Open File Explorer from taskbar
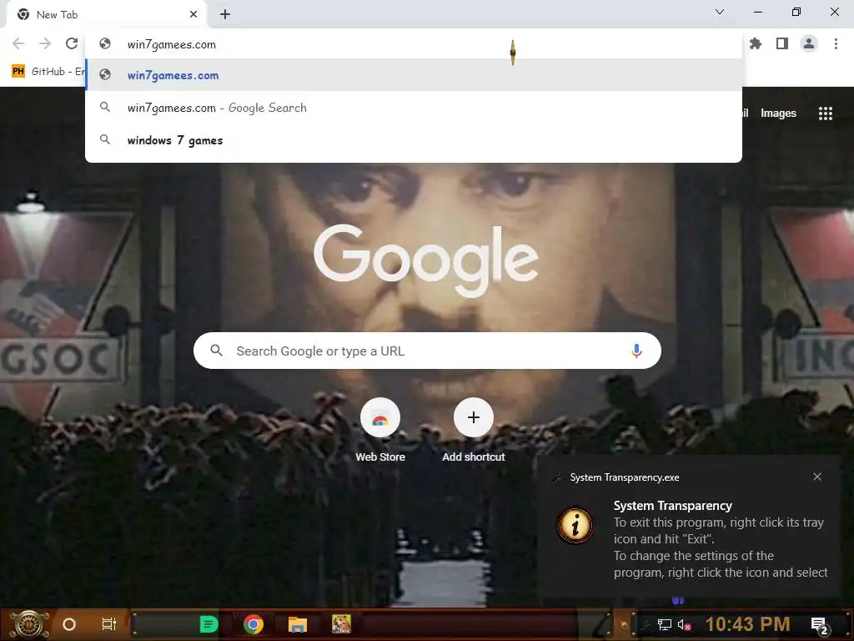Image resolution: width=854 pixels, height=641 pixels. click(298, 624)
